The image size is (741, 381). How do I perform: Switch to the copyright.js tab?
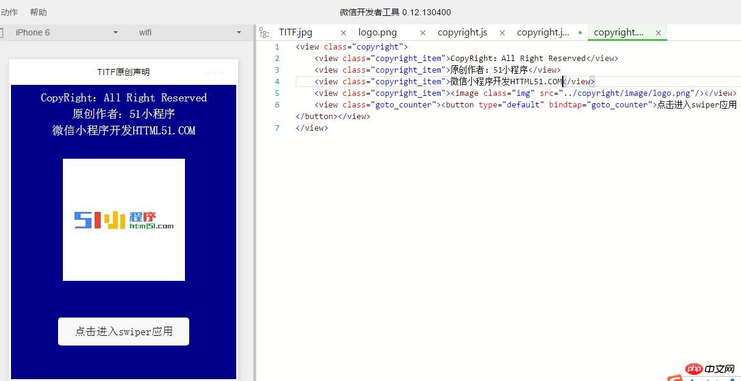point(462,32)
